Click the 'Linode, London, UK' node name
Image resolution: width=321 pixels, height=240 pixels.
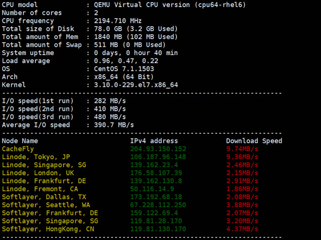coord(38,173)
